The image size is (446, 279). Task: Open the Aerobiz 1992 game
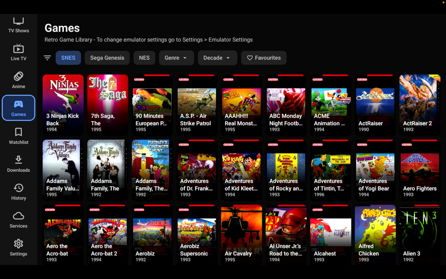[x=152, y=235]
